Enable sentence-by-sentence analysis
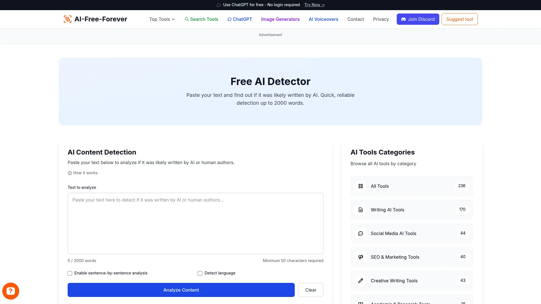Image resolution: width=541 pixels, height=304 pixels. [x=70, y=273]
